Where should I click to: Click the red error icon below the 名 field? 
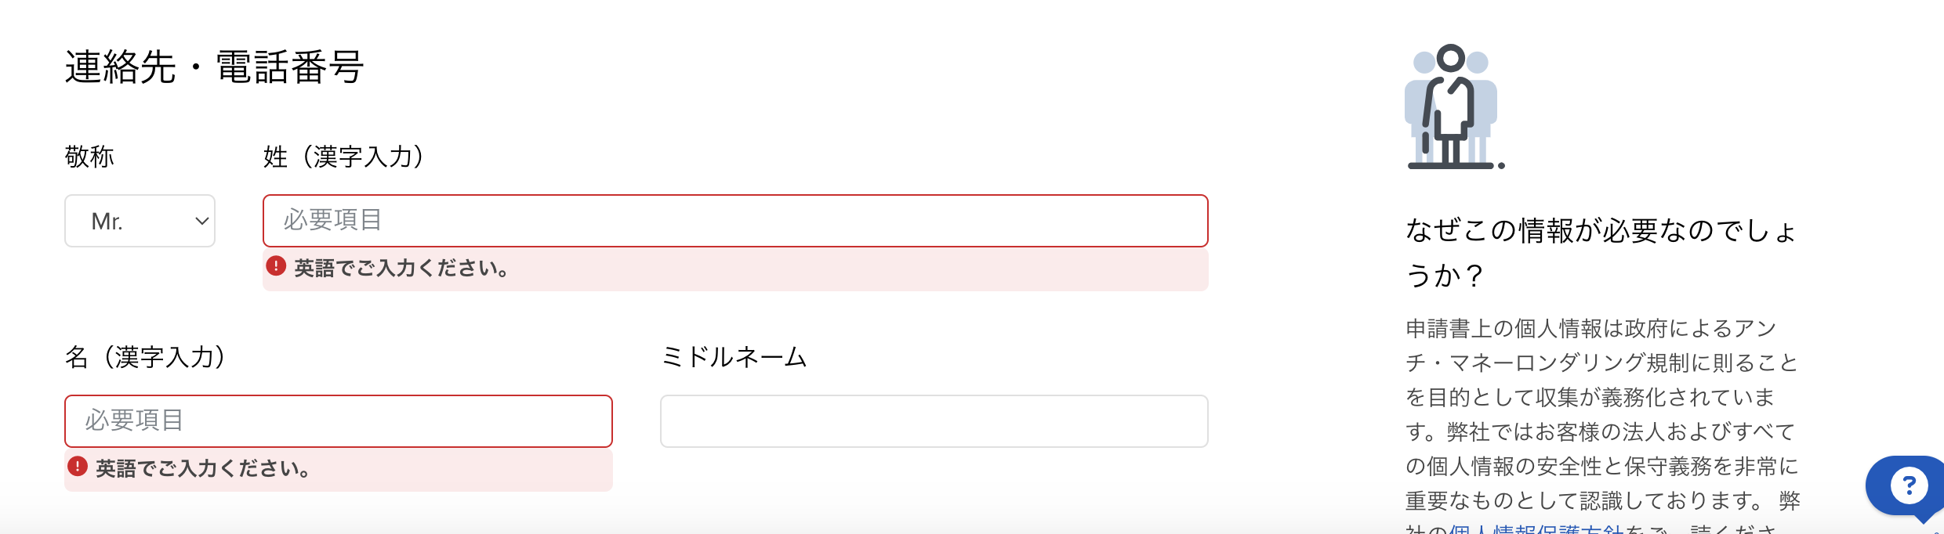pos(78,467)
